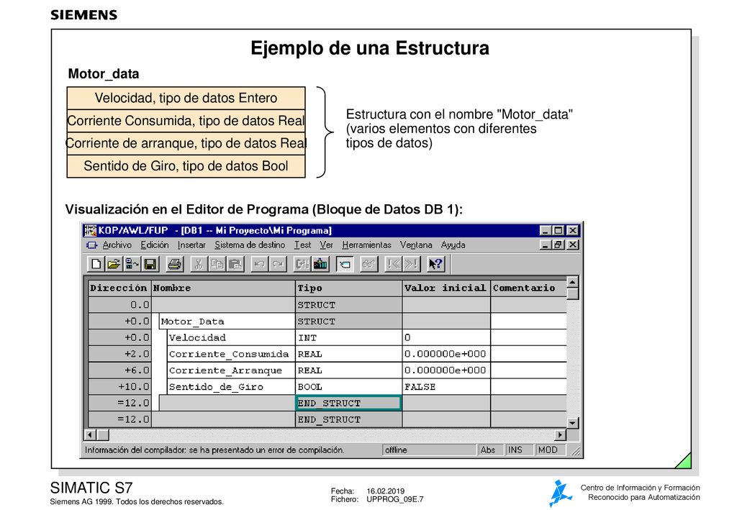
Task: Open the Sistema de destino menu
Action: (250, 245)
